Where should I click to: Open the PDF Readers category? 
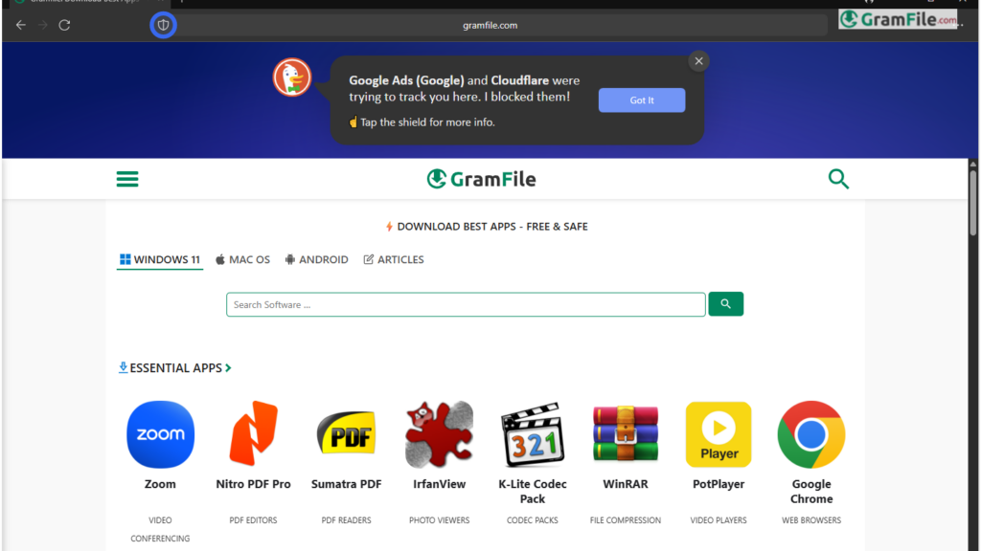pos(346,519)
